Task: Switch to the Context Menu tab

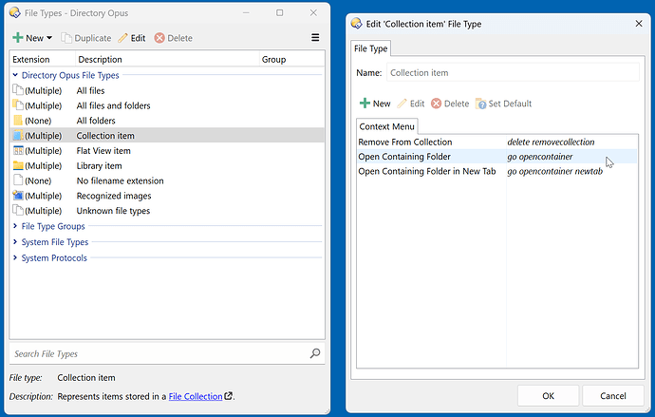Action: [388, 126]
